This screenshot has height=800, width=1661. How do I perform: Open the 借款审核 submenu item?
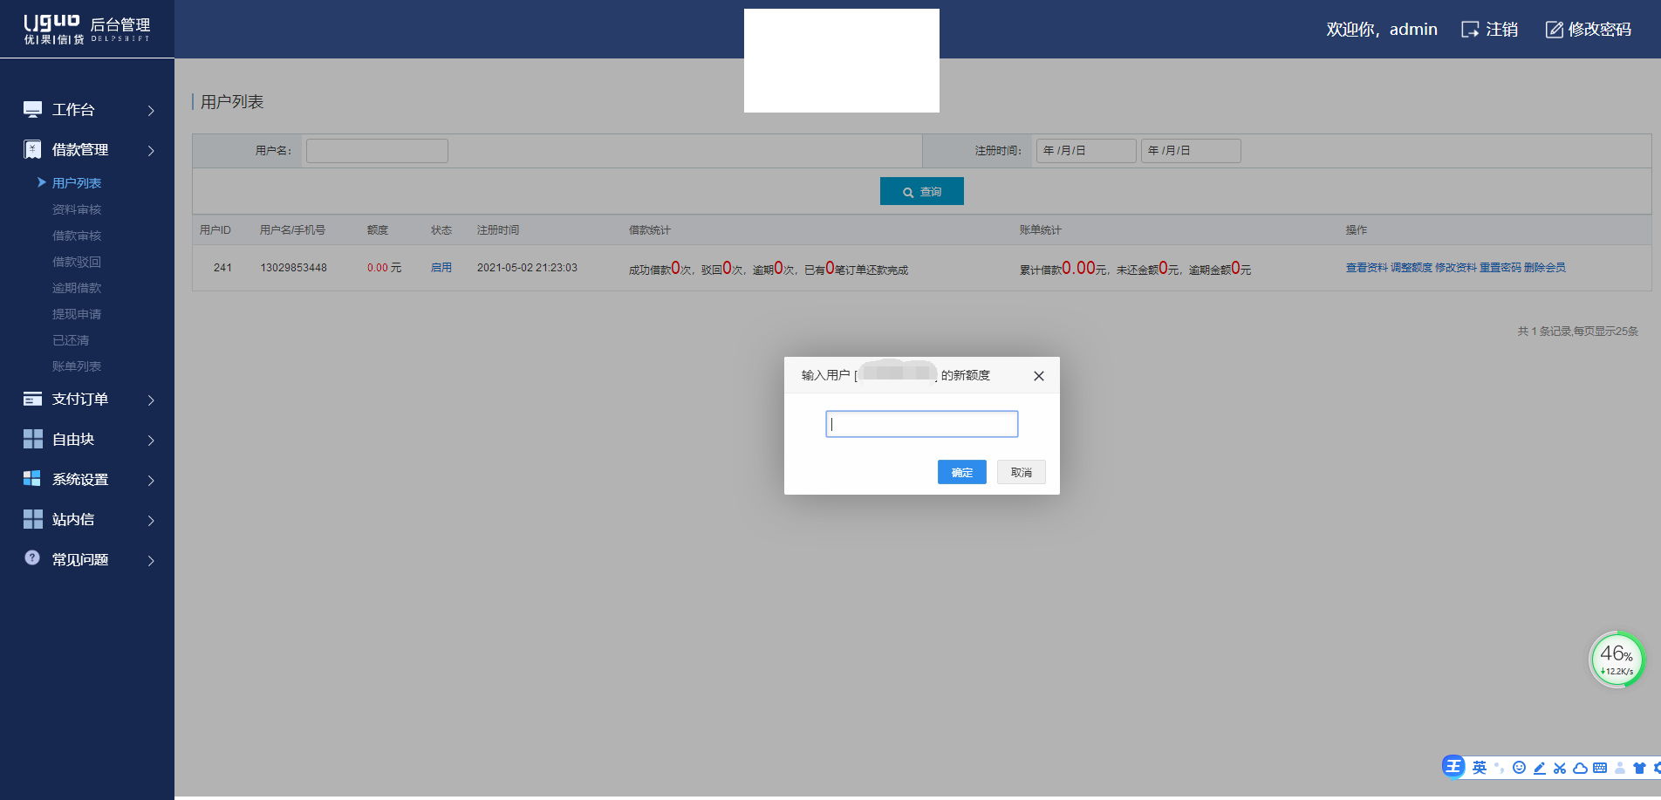coord(77,236)
